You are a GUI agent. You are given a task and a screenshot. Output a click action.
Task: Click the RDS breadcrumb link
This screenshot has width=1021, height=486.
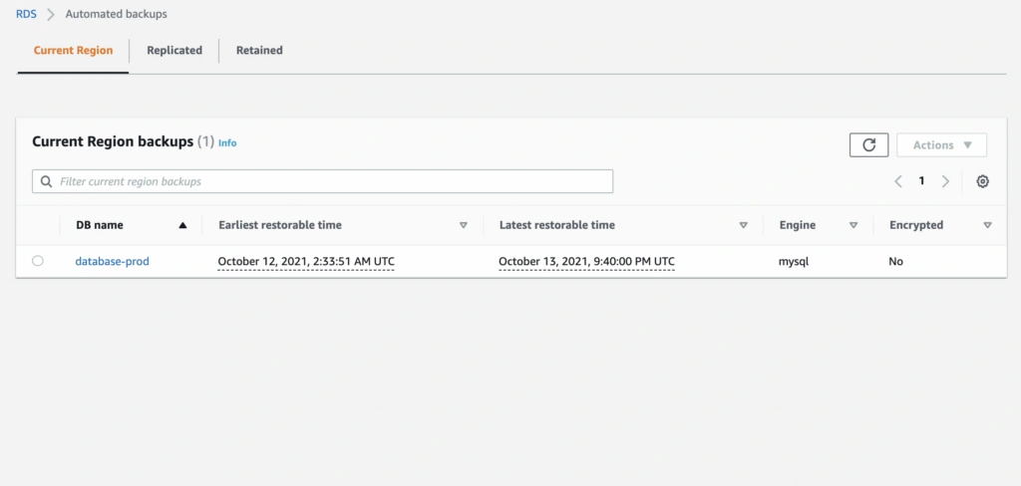[27, 15]
